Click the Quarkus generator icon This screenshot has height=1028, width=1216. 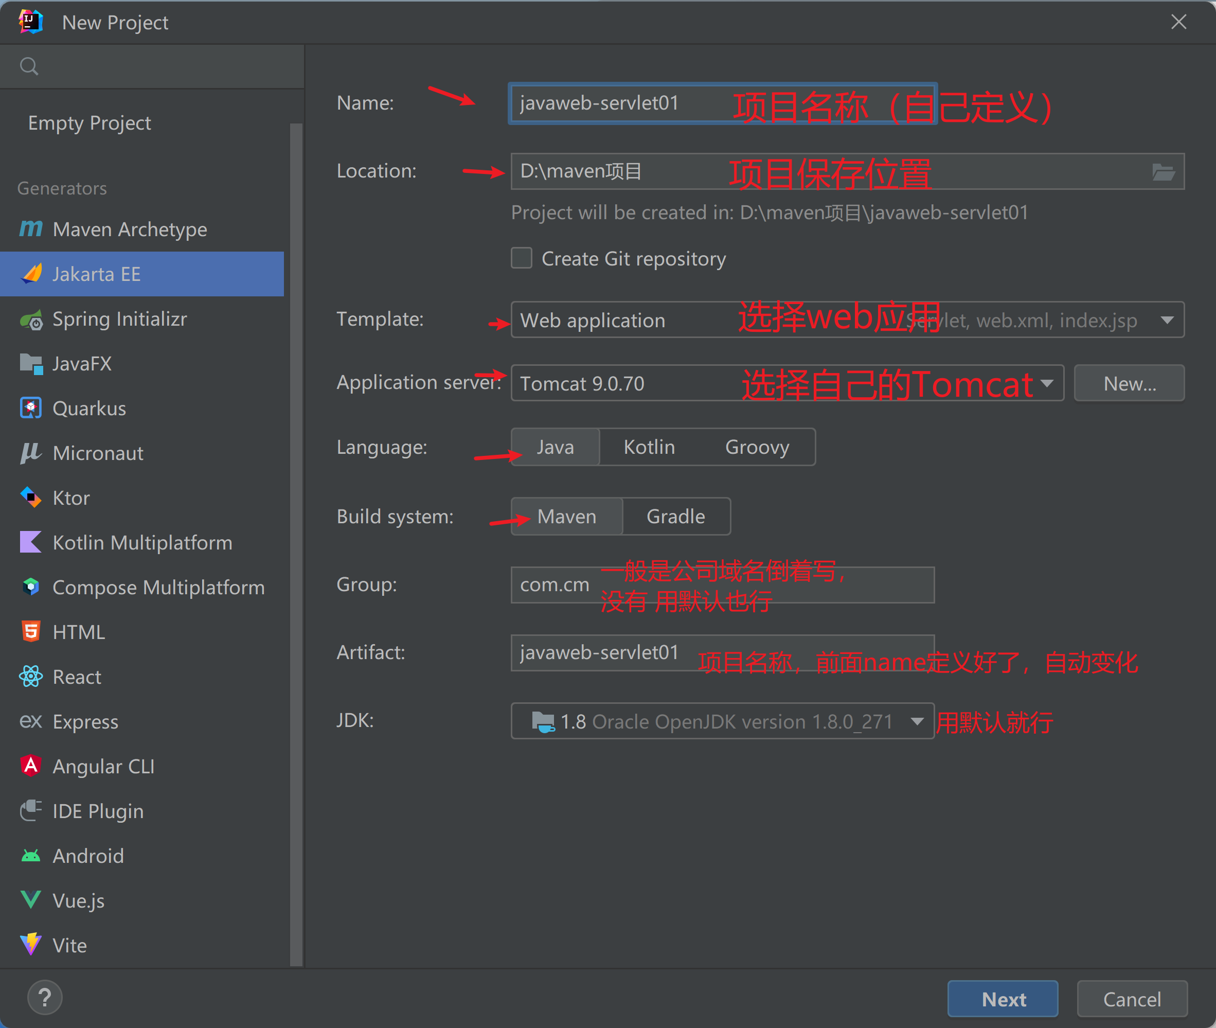31,408
